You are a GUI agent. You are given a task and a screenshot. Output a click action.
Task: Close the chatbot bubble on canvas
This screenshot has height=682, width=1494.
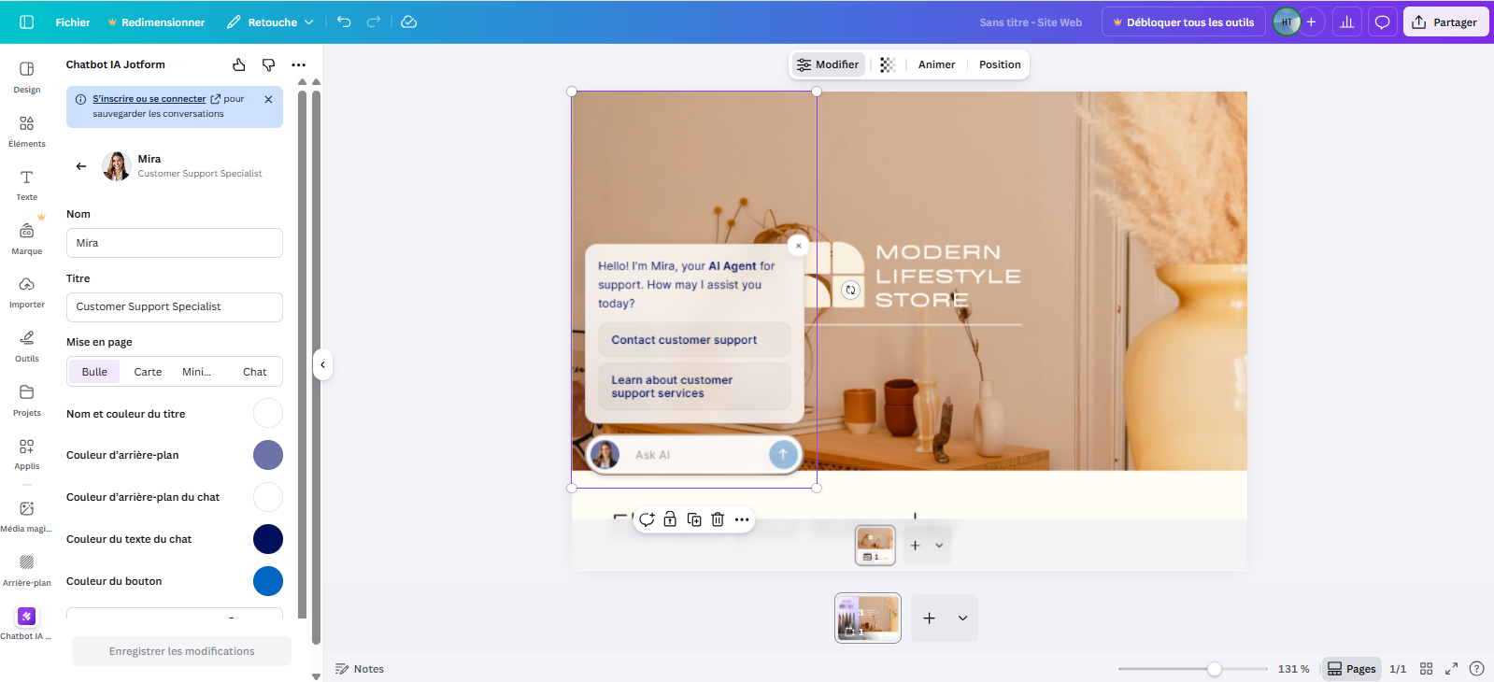(x=798, y=246)
